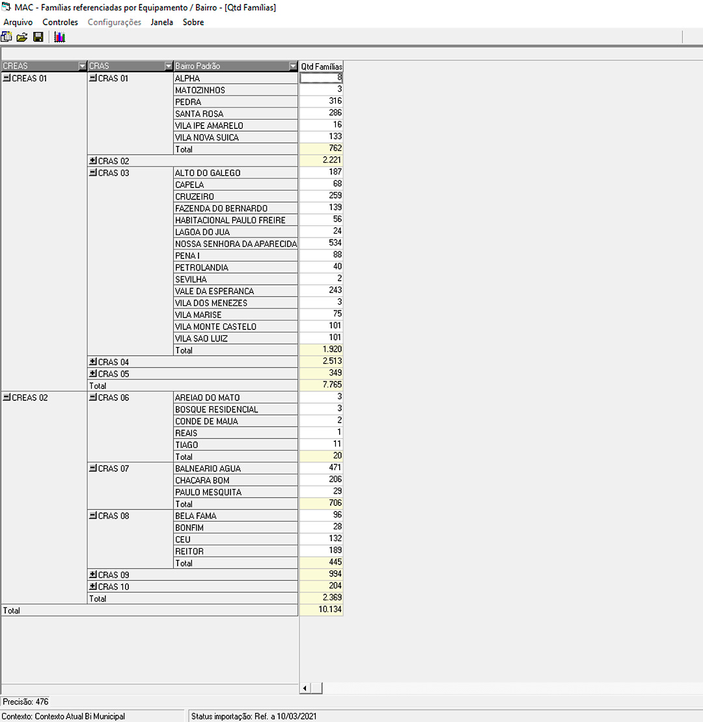Screen dimensions: 703x722
Task: Select the REITOR bairro row
Action: (236, 551)
